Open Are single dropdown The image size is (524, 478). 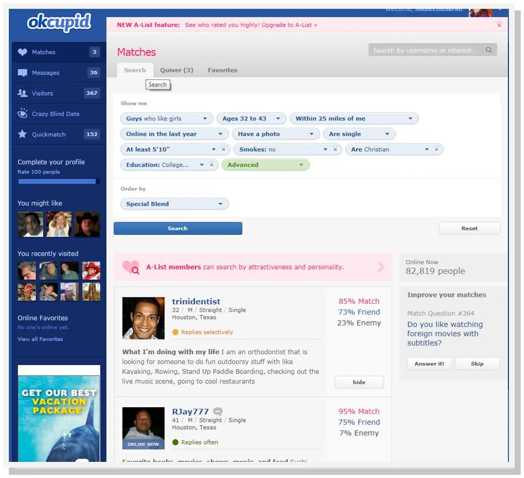(359, 134)
